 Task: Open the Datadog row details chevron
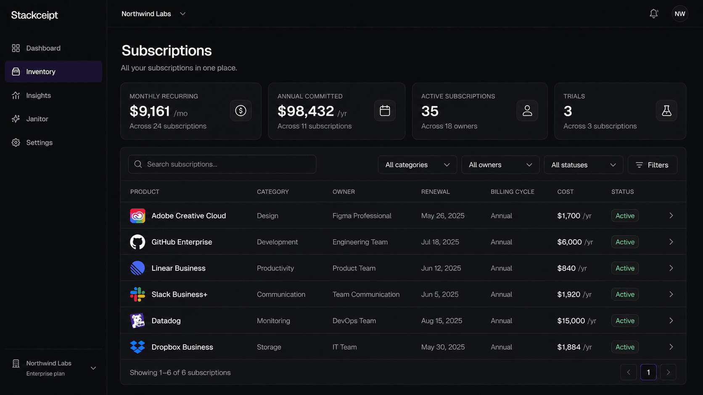point(671,321)
